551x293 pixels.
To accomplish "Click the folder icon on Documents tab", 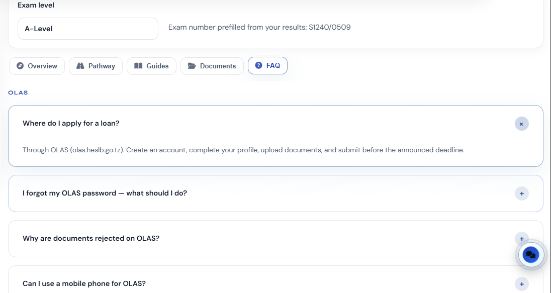I will pos(192,66).
